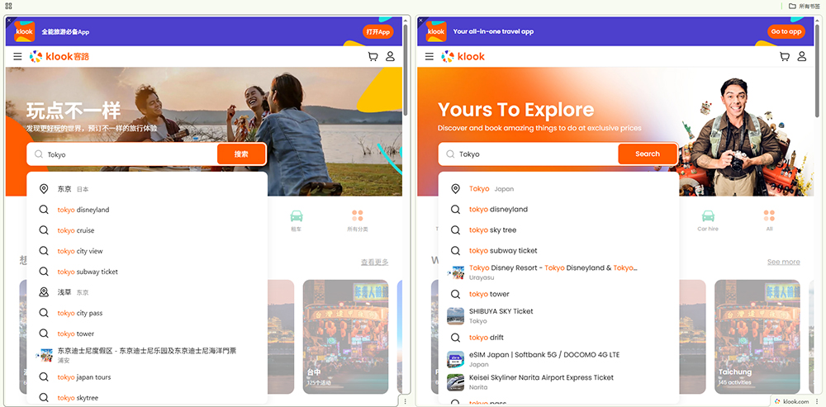Screen dimensions: 826x407
Task: Open the 台中 destination card
Action: (345, 337)
